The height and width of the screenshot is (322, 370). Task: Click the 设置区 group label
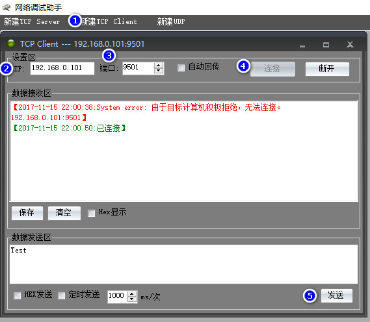coord(23,57)
